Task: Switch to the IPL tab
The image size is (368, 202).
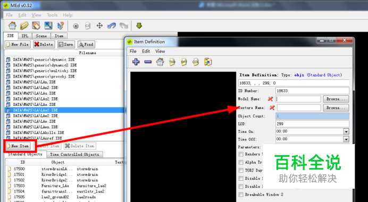Action: [25, 36]
